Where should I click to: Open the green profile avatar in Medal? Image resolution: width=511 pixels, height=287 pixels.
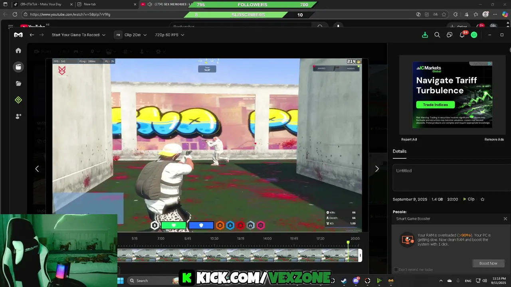coord(474,35)
